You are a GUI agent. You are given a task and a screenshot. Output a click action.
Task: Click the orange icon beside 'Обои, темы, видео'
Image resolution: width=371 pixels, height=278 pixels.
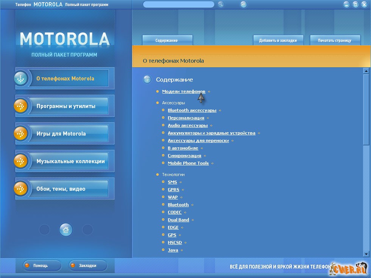coord(21,189)
